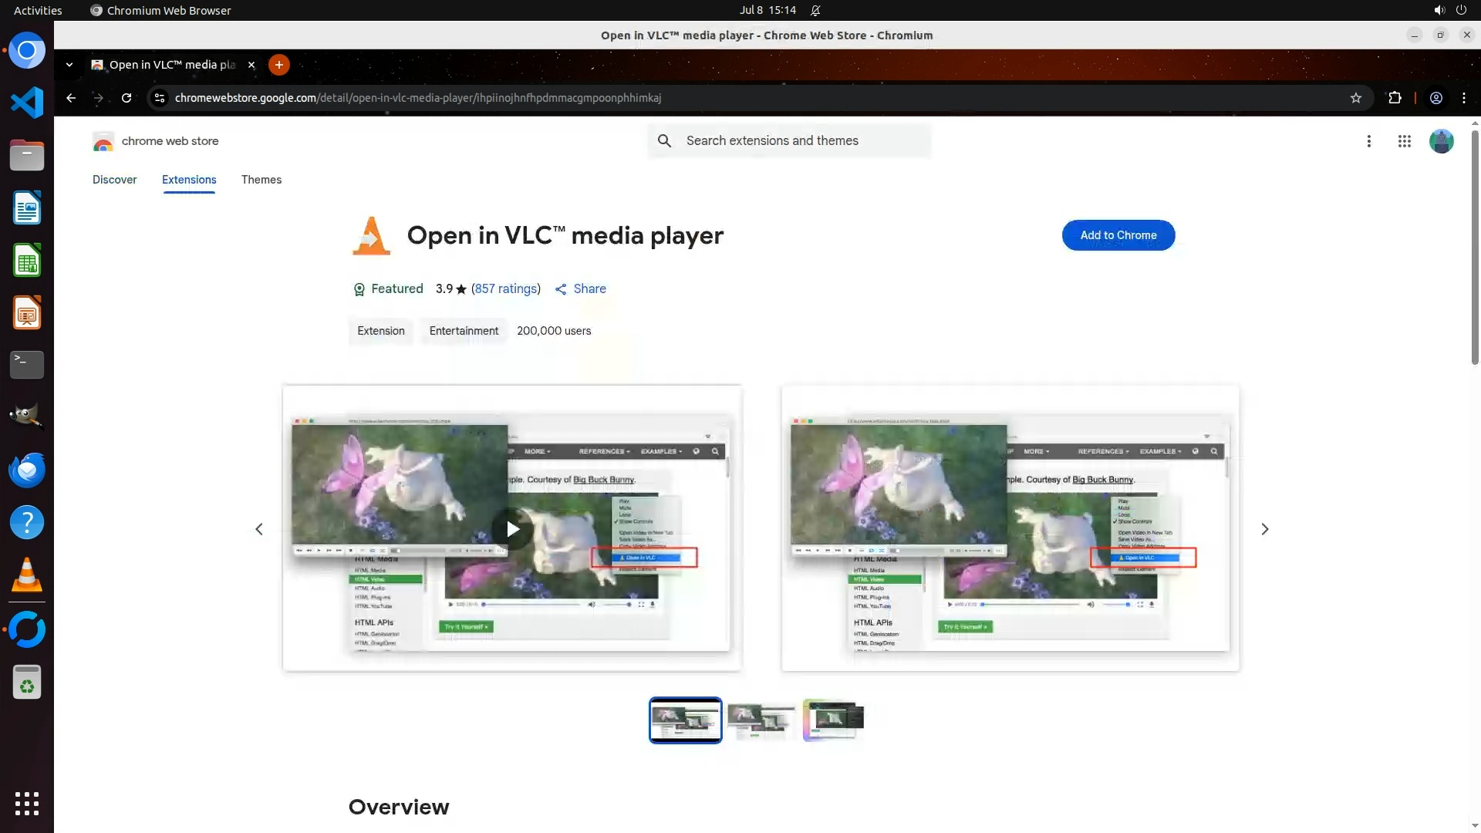Expand the tab search dropdown arrow

69,65
